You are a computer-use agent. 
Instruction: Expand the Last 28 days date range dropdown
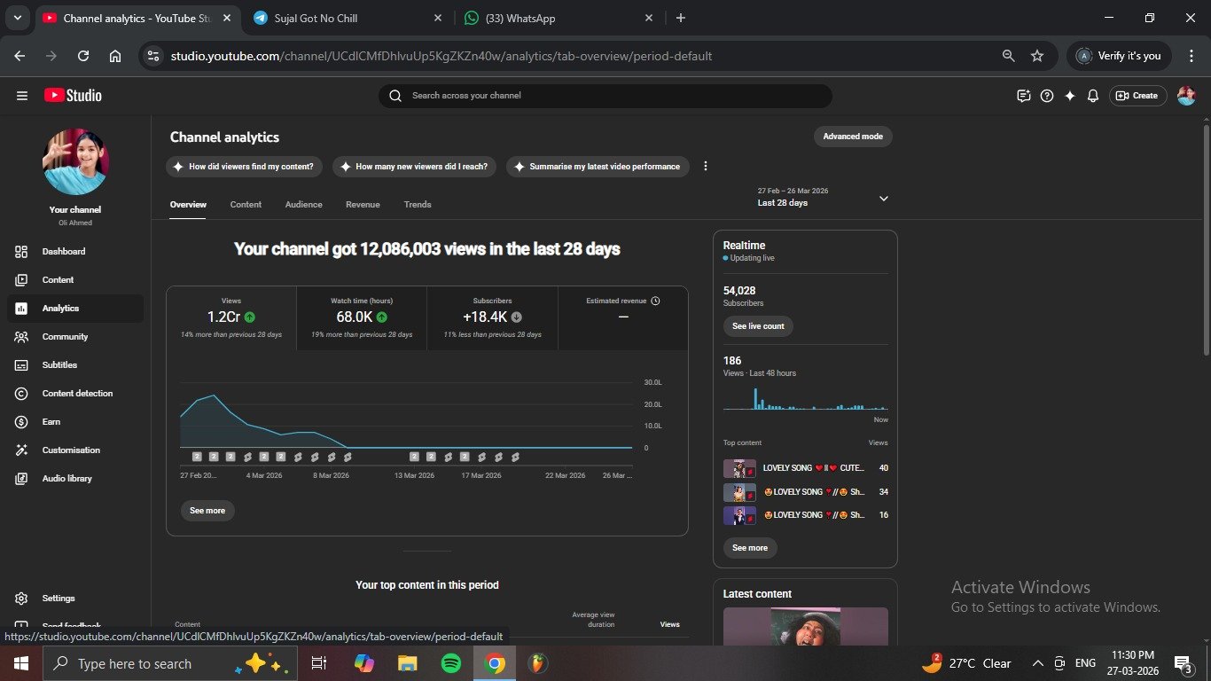[883, 199]
